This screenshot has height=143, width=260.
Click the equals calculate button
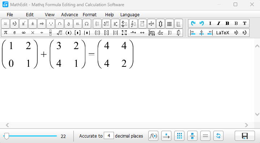click(205, 136)
